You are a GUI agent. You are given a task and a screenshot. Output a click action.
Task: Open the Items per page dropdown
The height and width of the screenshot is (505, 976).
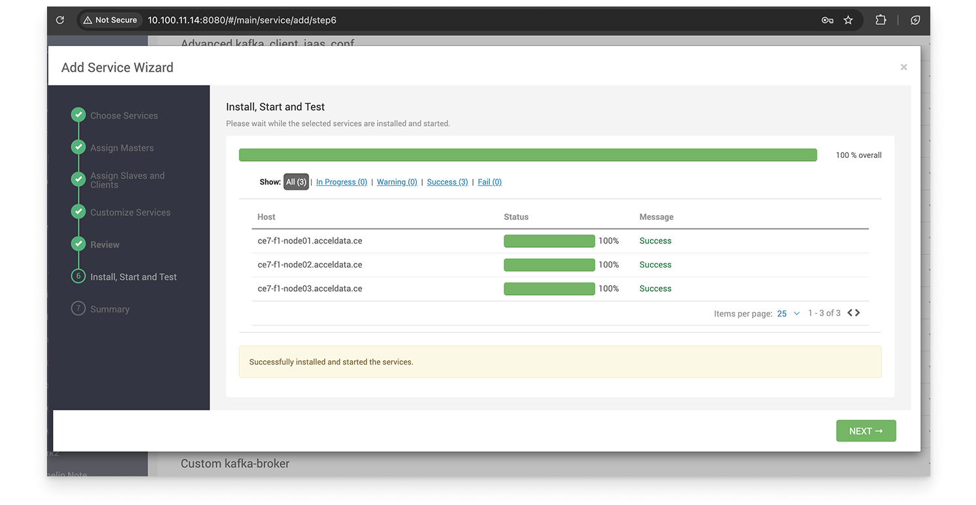(x=789, y=314)
